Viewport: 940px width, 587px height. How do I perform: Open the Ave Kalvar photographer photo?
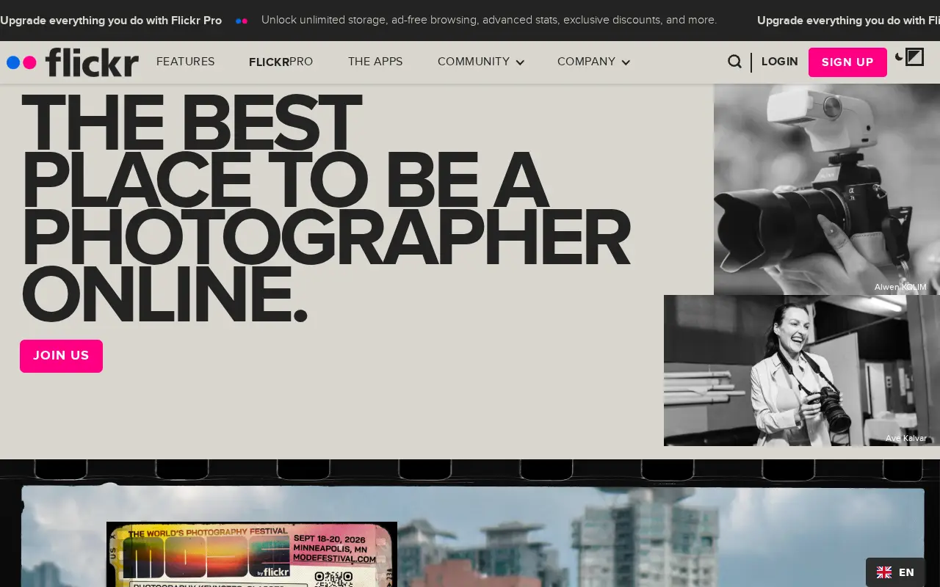coord(802,371)
